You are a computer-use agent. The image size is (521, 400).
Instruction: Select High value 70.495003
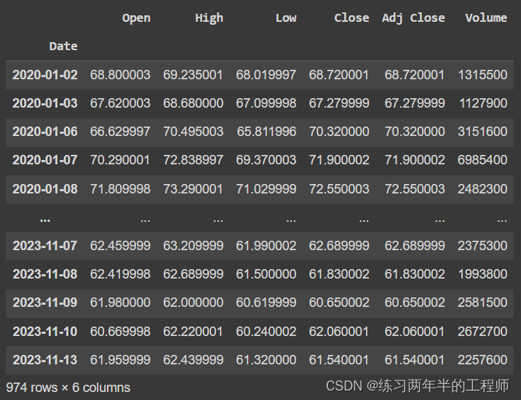coord(193,132)
